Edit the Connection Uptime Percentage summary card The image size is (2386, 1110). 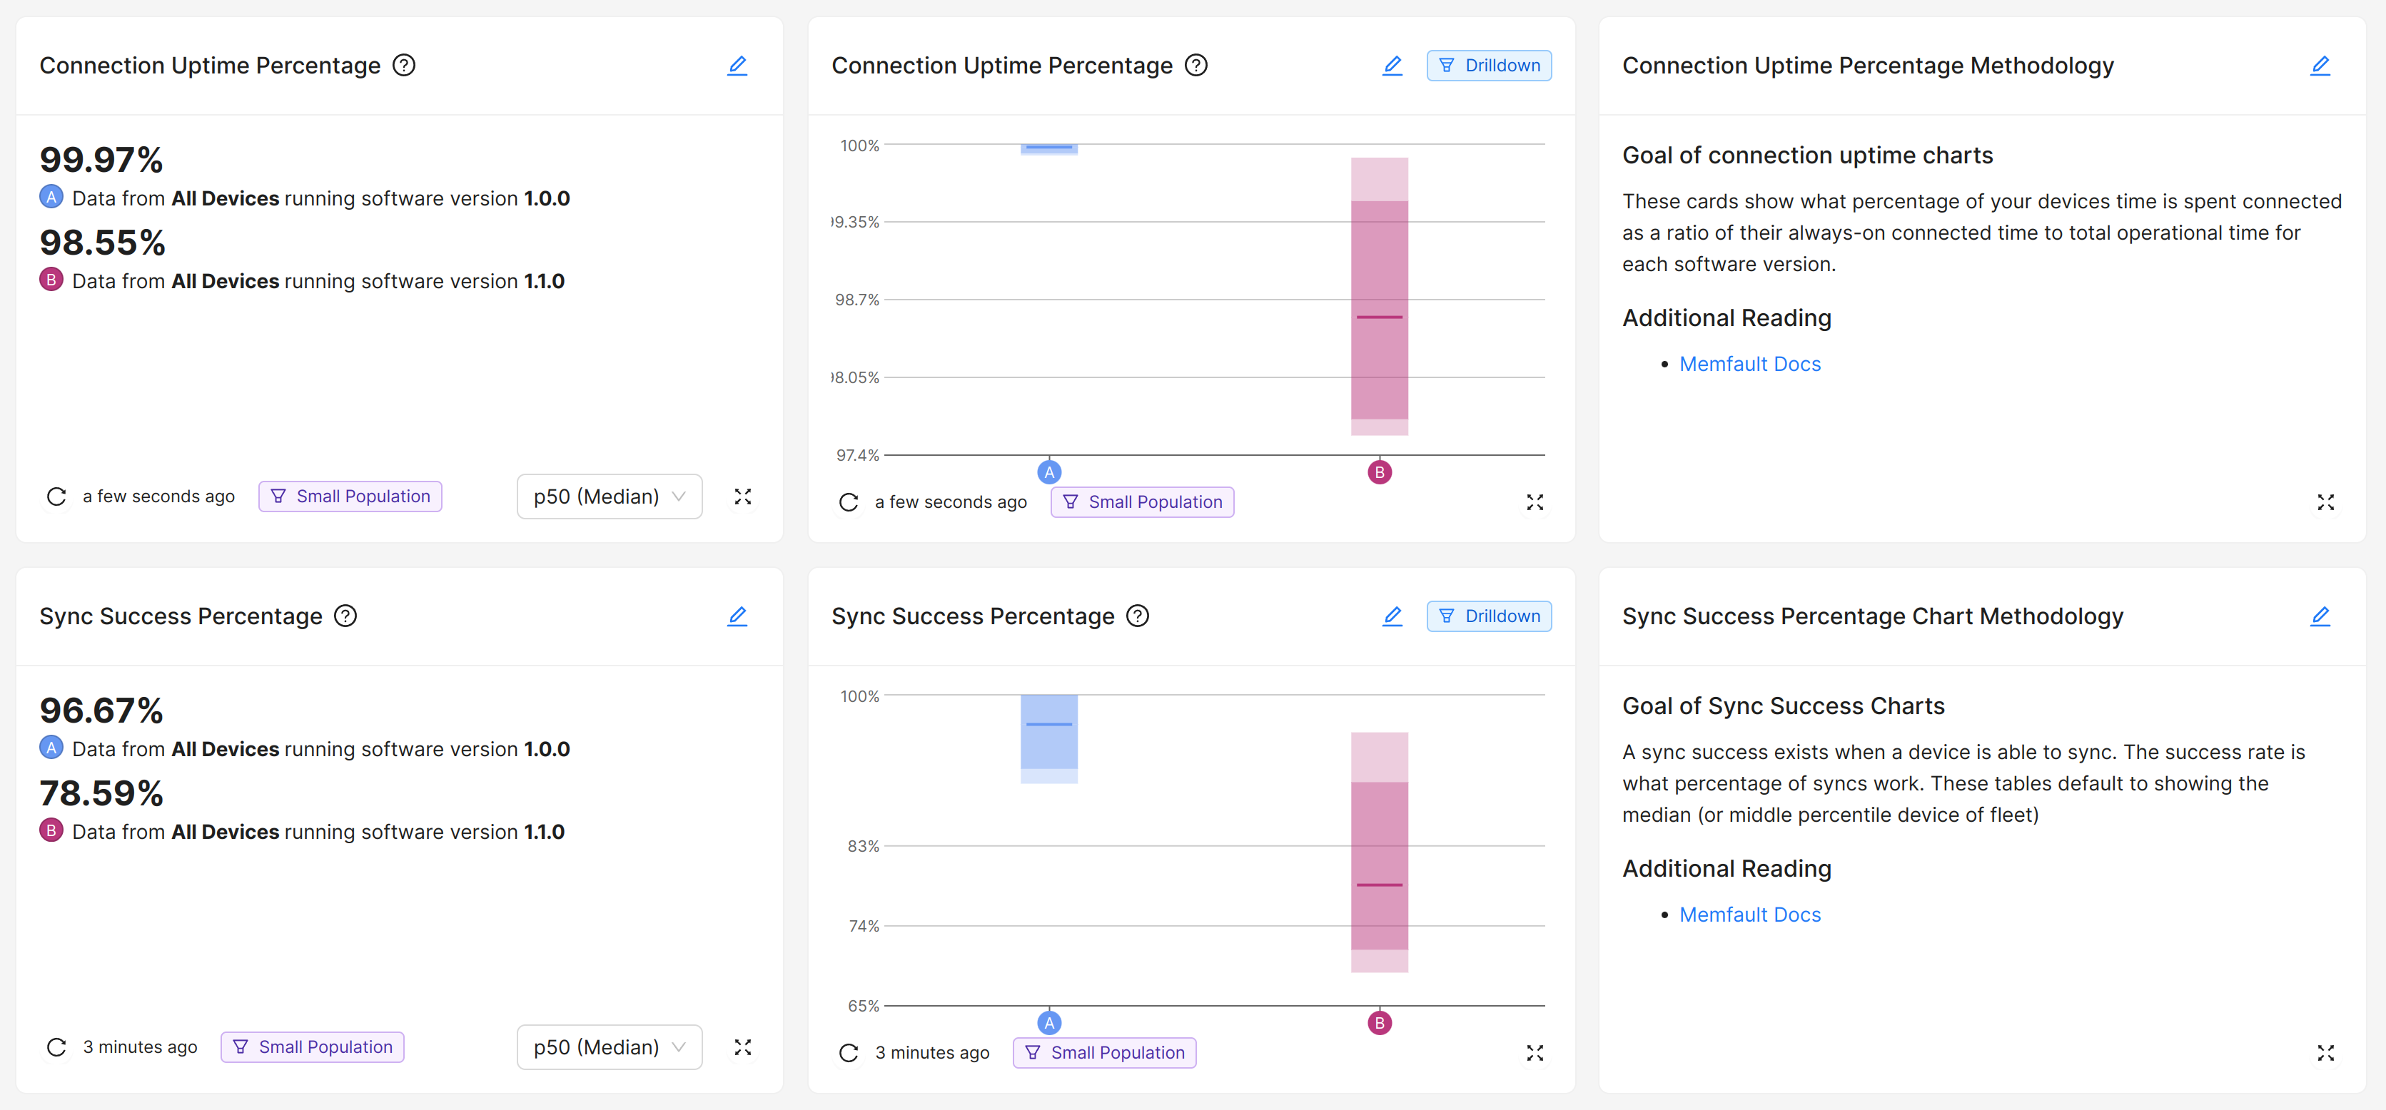coord(737,66)
